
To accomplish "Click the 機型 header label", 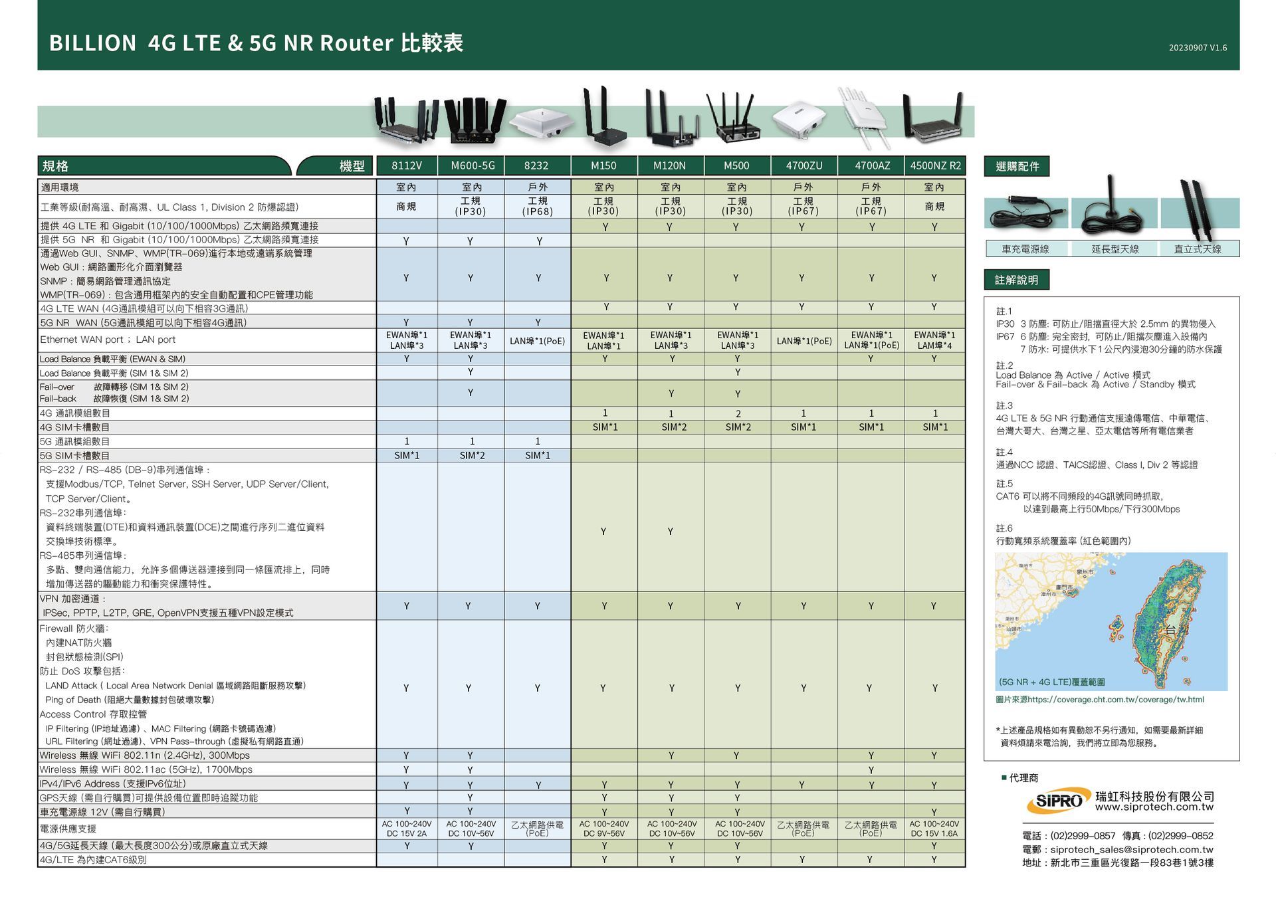I will 352,166.
